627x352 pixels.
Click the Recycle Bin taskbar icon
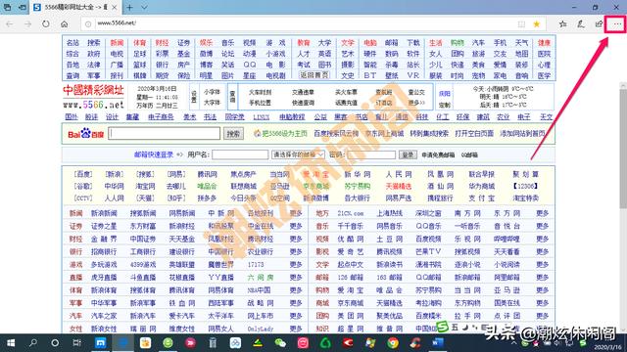[213, 343]
